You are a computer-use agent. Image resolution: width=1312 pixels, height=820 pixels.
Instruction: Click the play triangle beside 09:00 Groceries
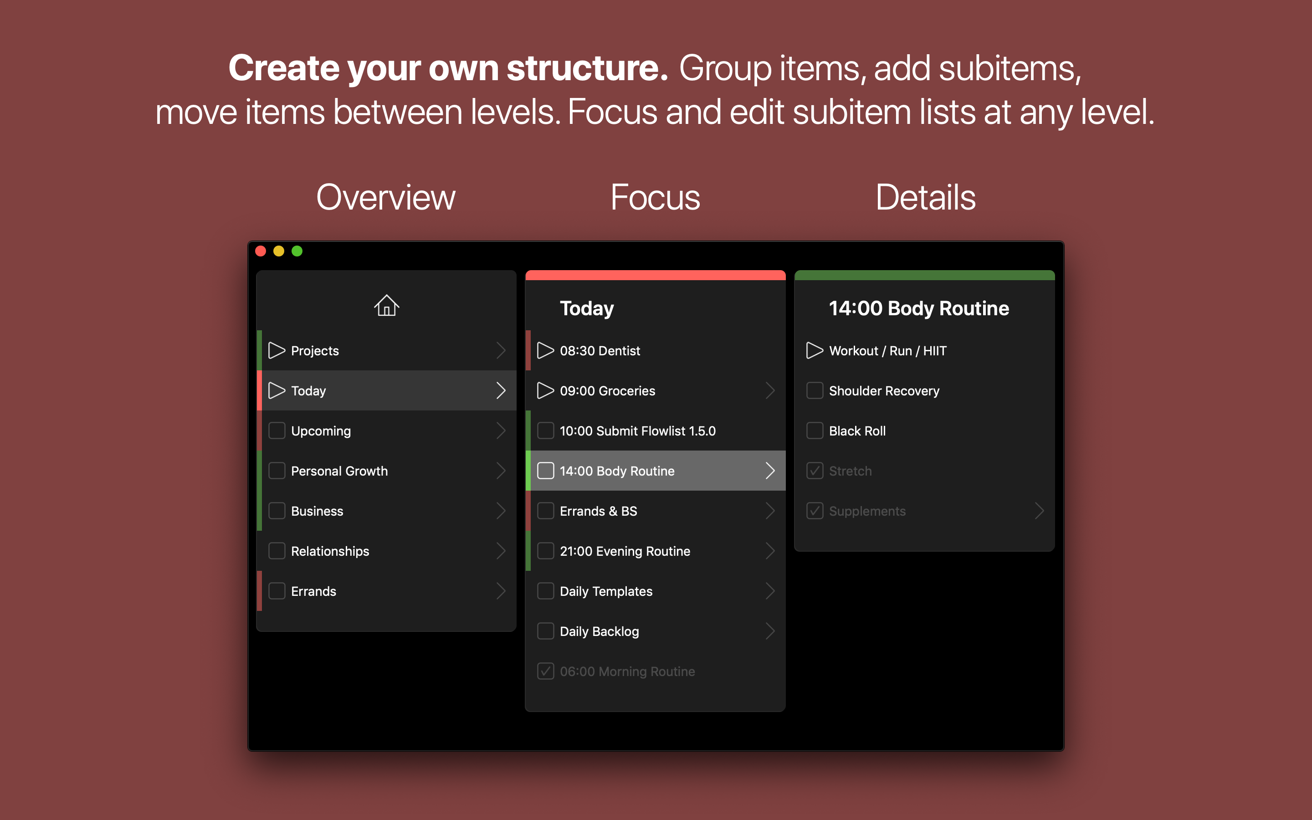(x=545, y=390)
